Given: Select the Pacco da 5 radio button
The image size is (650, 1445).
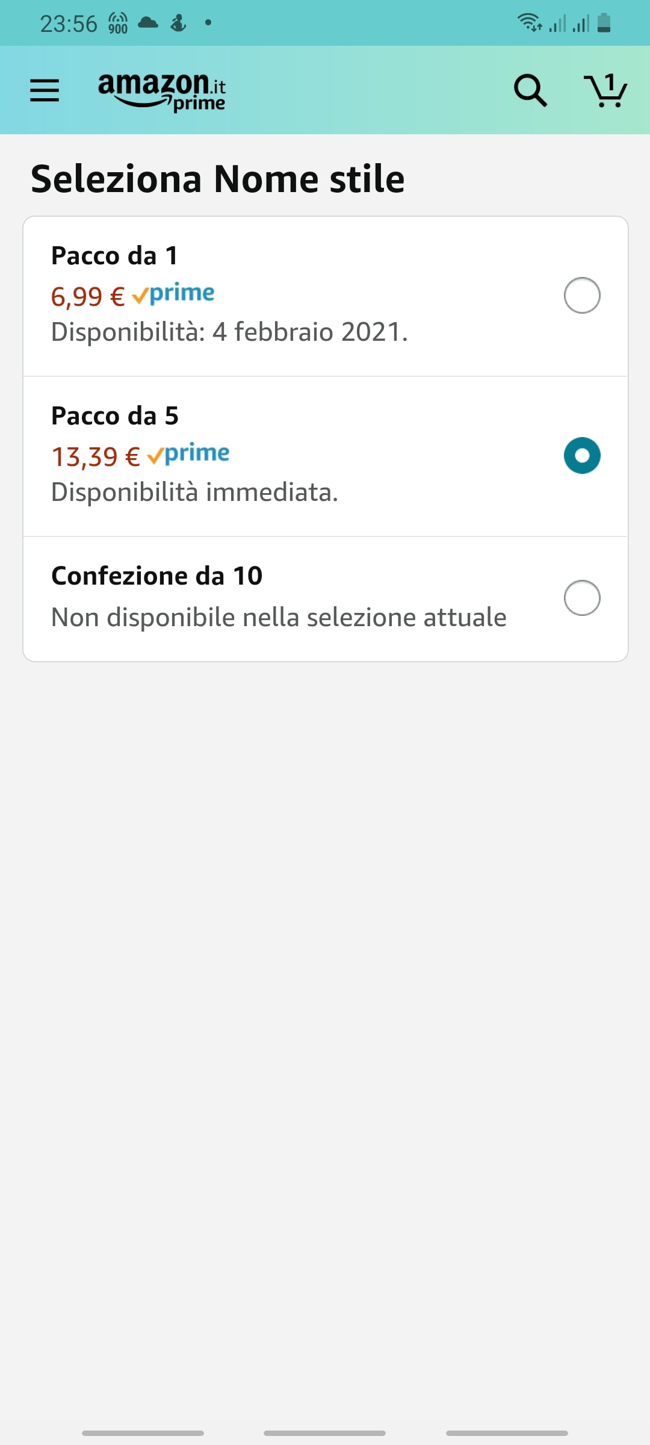Looking at the screenshot, I should [x=582, y=455].
